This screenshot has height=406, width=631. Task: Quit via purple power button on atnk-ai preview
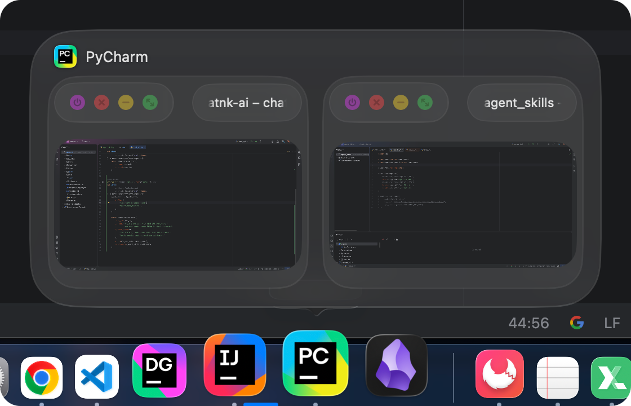pyautogui.click(x=77, y=103)
